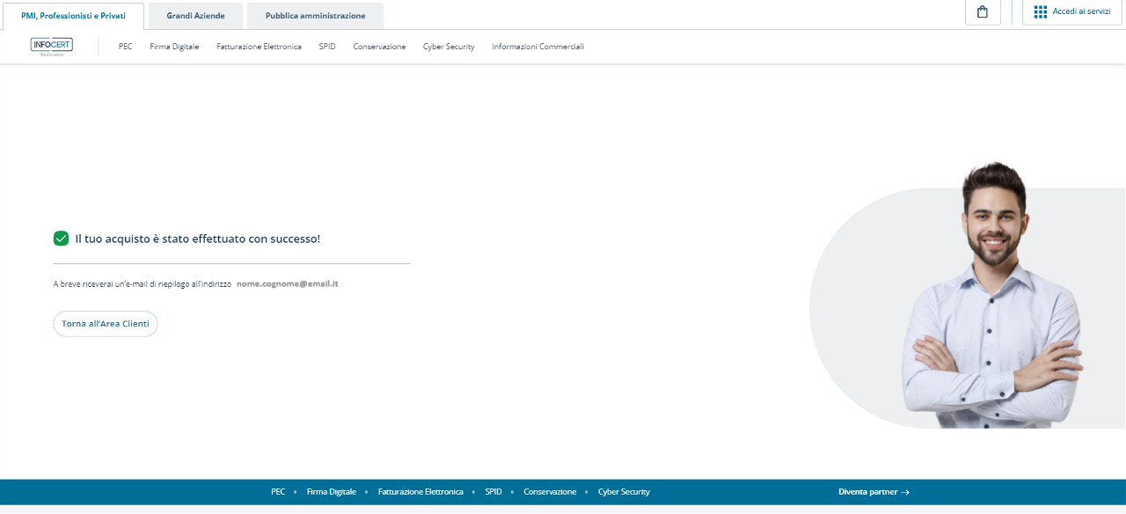Screen dimensions: 1126x514
Task: Open SPID in the top navigation
Action: coord(327,47)
